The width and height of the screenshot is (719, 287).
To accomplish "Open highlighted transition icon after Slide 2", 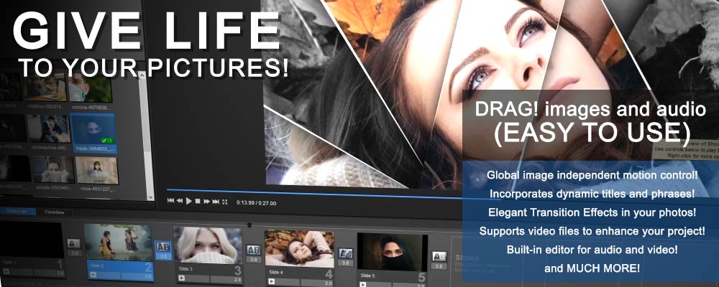I will pos(162,247).
